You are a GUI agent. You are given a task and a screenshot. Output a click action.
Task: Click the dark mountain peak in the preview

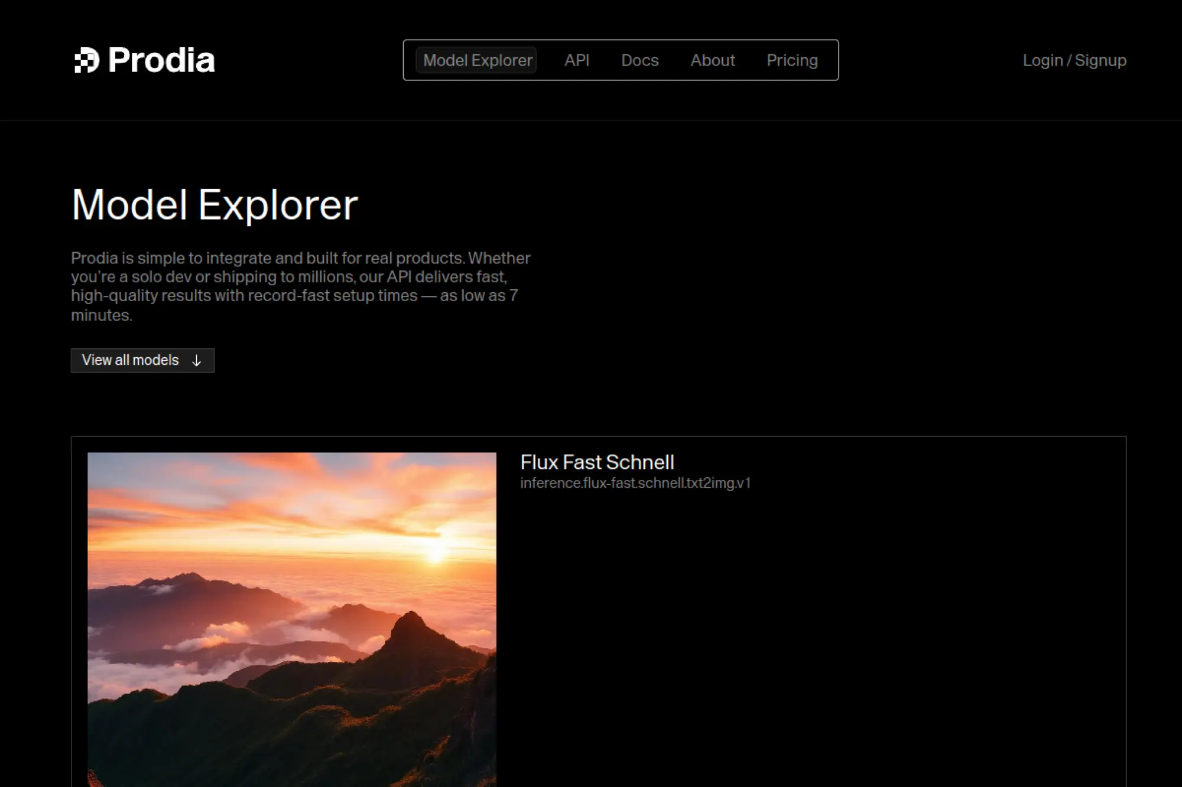(x=411, y=624)
